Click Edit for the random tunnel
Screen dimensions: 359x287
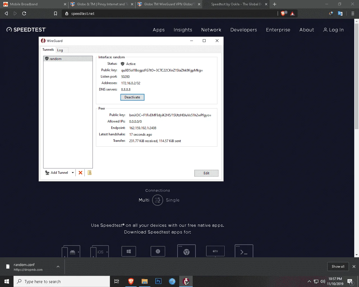(x=206, y=173)
